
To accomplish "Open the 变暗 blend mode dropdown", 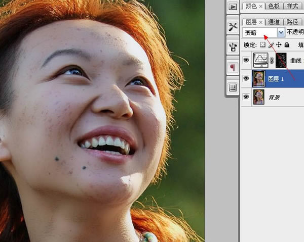I will (281, 32).
